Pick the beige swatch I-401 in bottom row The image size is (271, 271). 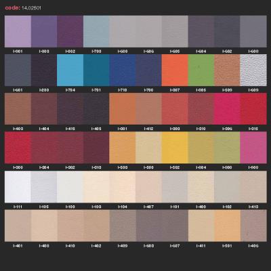[x=18, y=226]
